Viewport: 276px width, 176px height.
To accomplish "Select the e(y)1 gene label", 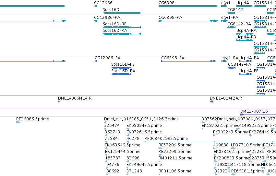I will (x=226, y=3).
